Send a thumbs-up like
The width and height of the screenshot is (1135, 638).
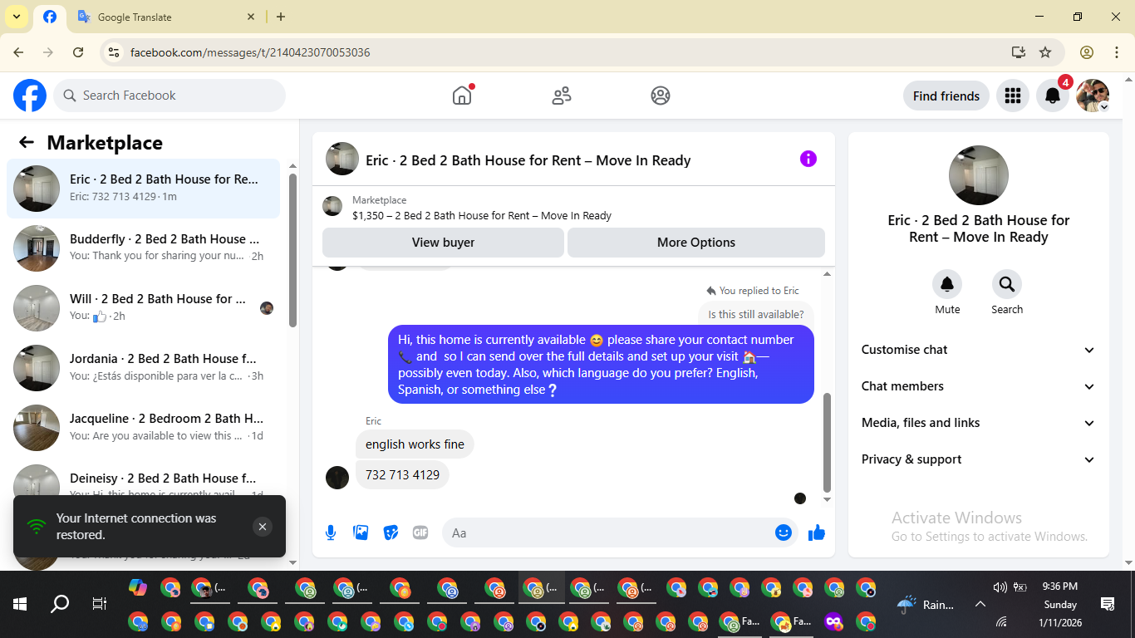817,532
